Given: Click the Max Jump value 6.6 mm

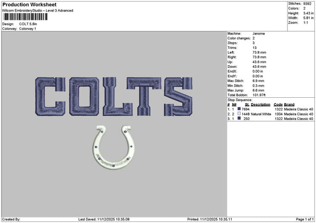Looking at the screenshot, I should [258, 90].
